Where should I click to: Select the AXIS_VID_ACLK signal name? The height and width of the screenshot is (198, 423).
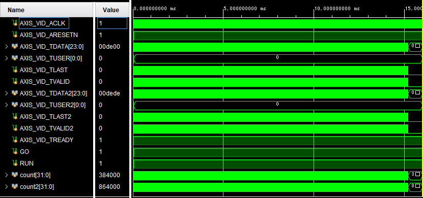[42, 23]
